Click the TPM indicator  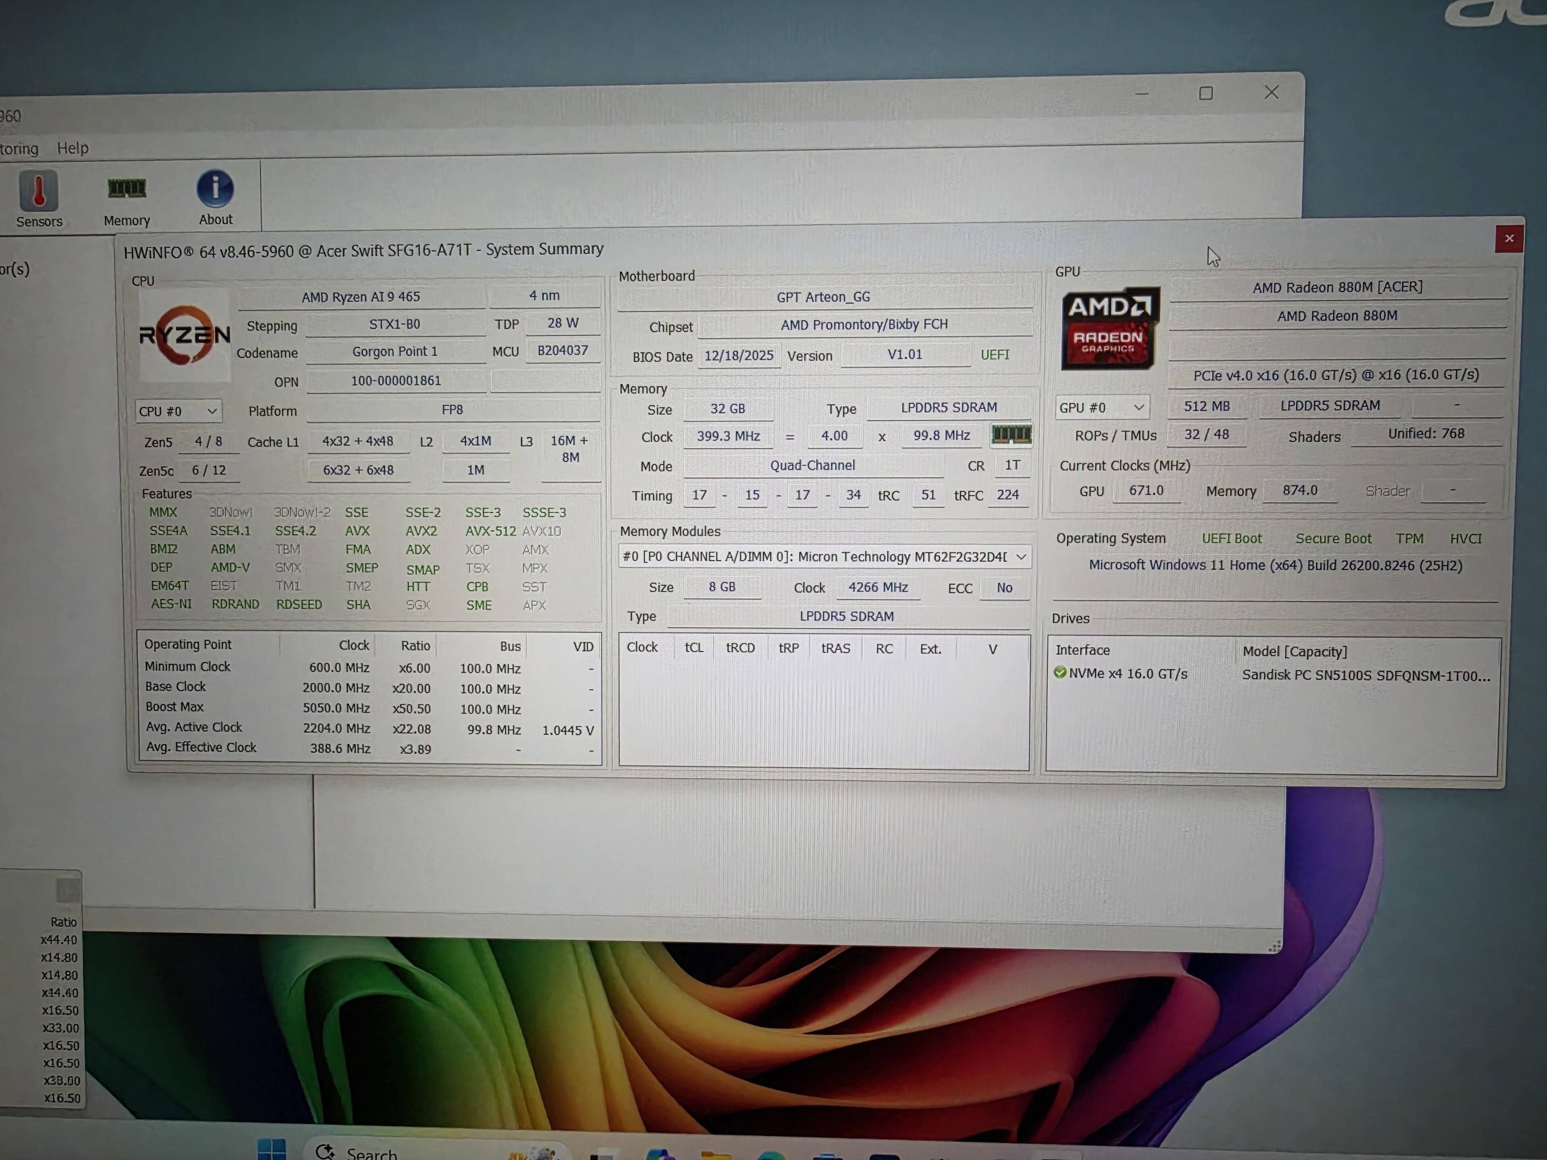[x=1409, y=539]
